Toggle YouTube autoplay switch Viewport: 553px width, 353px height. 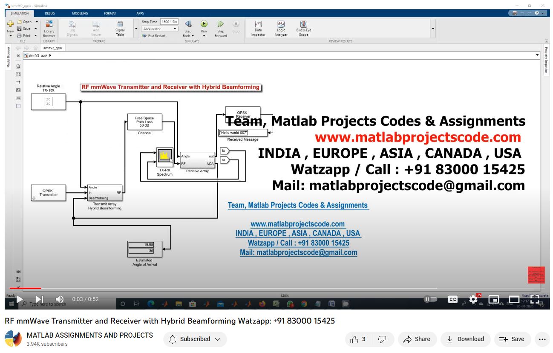[430, 299]
